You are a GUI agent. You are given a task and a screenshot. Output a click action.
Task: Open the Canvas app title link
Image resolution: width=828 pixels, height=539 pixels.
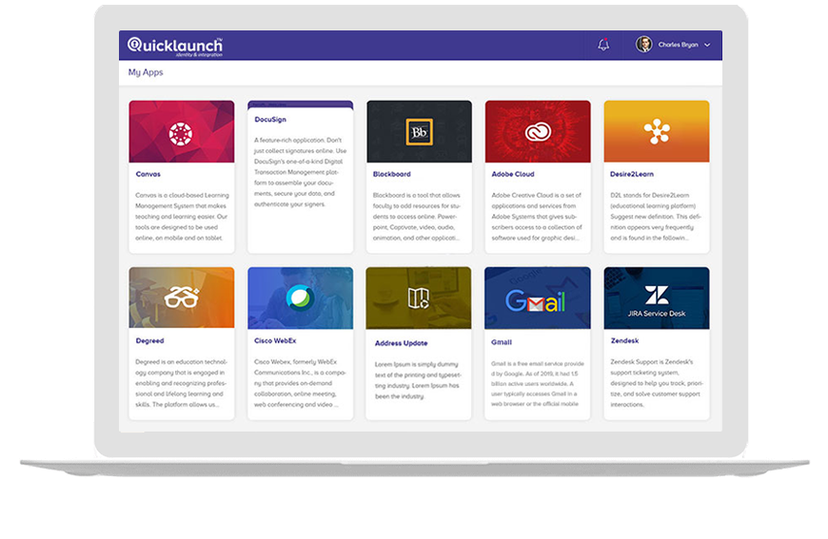click(148, 174)
